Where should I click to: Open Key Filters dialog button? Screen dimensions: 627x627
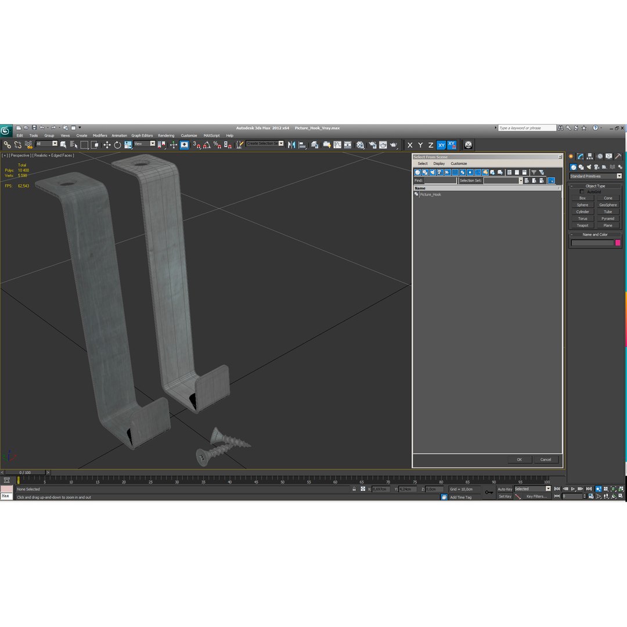[536, 496]
